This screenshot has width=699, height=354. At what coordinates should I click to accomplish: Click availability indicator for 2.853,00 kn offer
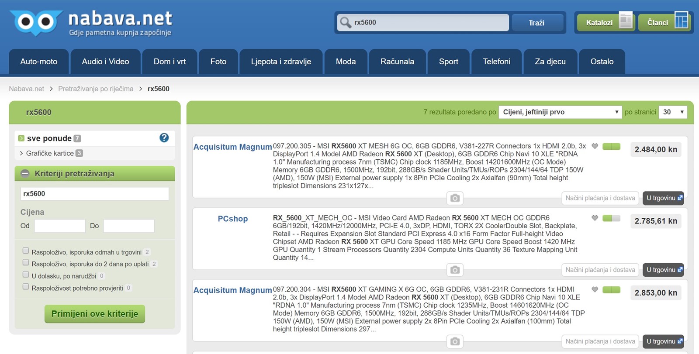tap(611, 290)
